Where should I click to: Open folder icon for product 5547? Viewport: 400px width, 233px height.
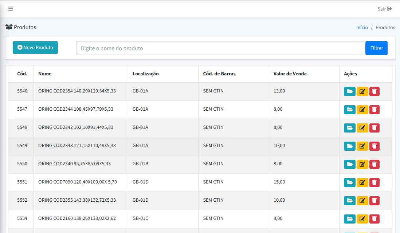click(x=349, y=110)
